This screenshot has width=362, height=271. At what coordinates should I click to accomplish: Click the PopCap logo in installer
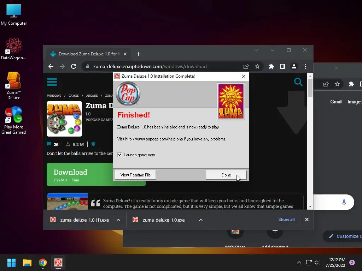128,94
